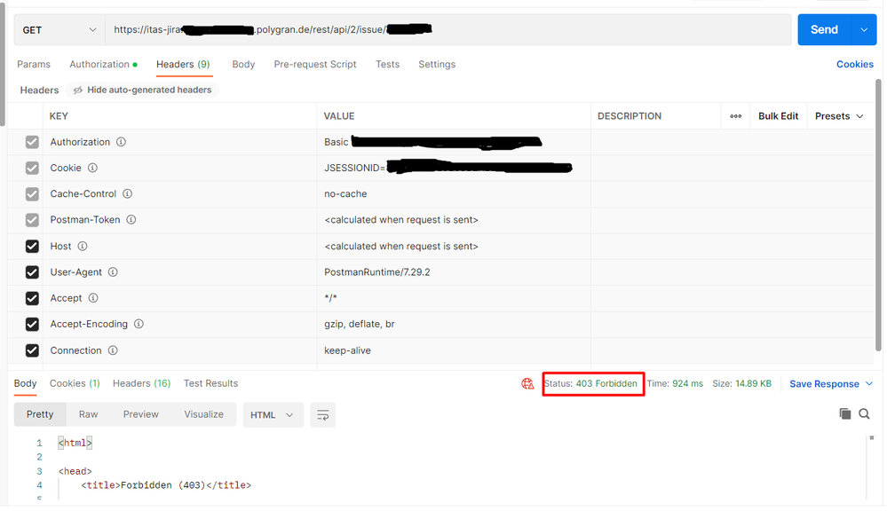This screenshot has height=511, width=887.
Task: Open the GET method dropdown
Action: [x=59, y=30]
